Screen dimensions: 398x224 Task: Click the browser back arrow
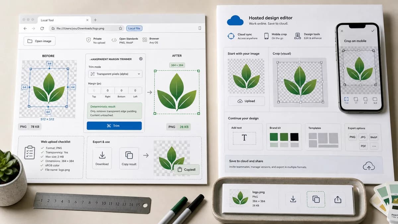25,29
